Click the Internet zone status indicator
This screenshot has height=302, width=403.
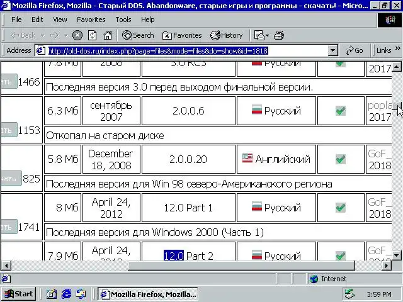[354, 279]
